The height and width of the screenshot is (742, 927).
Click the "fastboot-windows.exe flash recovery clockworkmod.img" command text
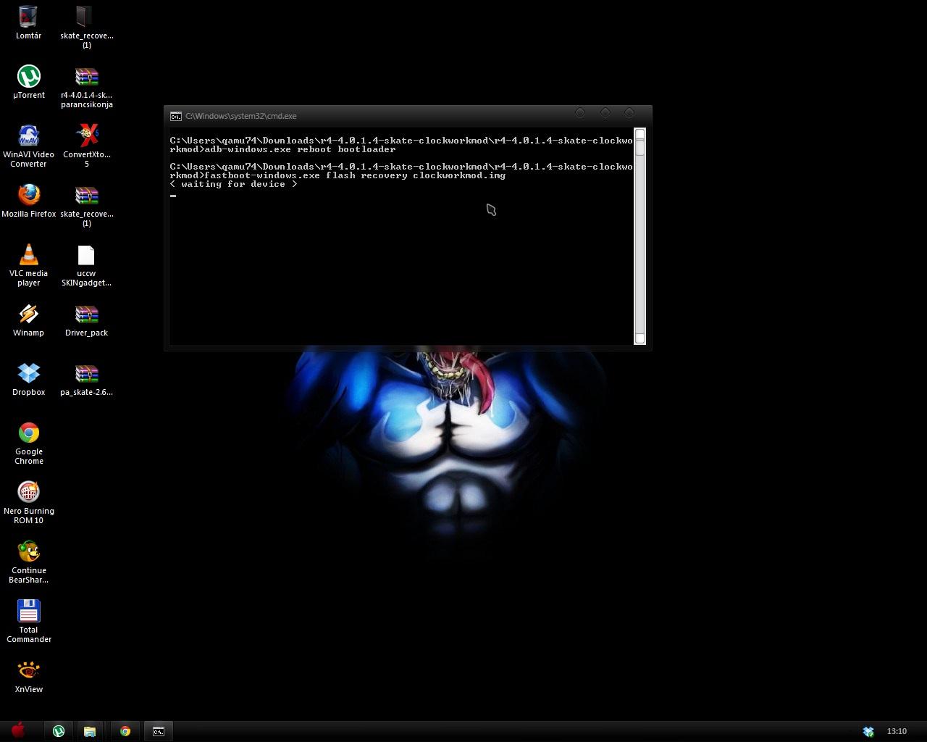[355, 175]
